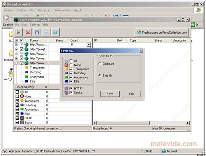This screenshot has width=206, height=156.
Task: Click the Save button in the dialog
Action: click(x=110, y=94)
